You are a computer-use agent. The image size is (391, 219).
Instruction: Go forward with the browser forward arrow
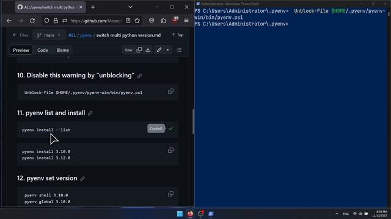click(21, 21)
